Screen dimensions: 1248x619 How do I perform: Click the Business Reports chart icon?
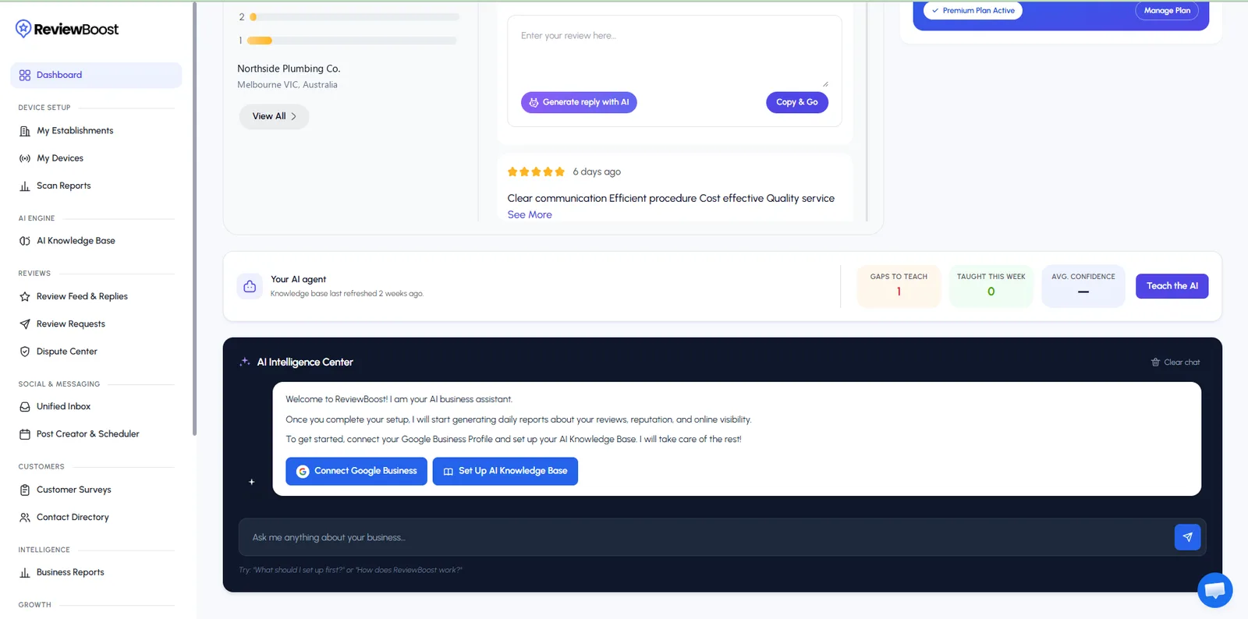click(x=25, y=572)
